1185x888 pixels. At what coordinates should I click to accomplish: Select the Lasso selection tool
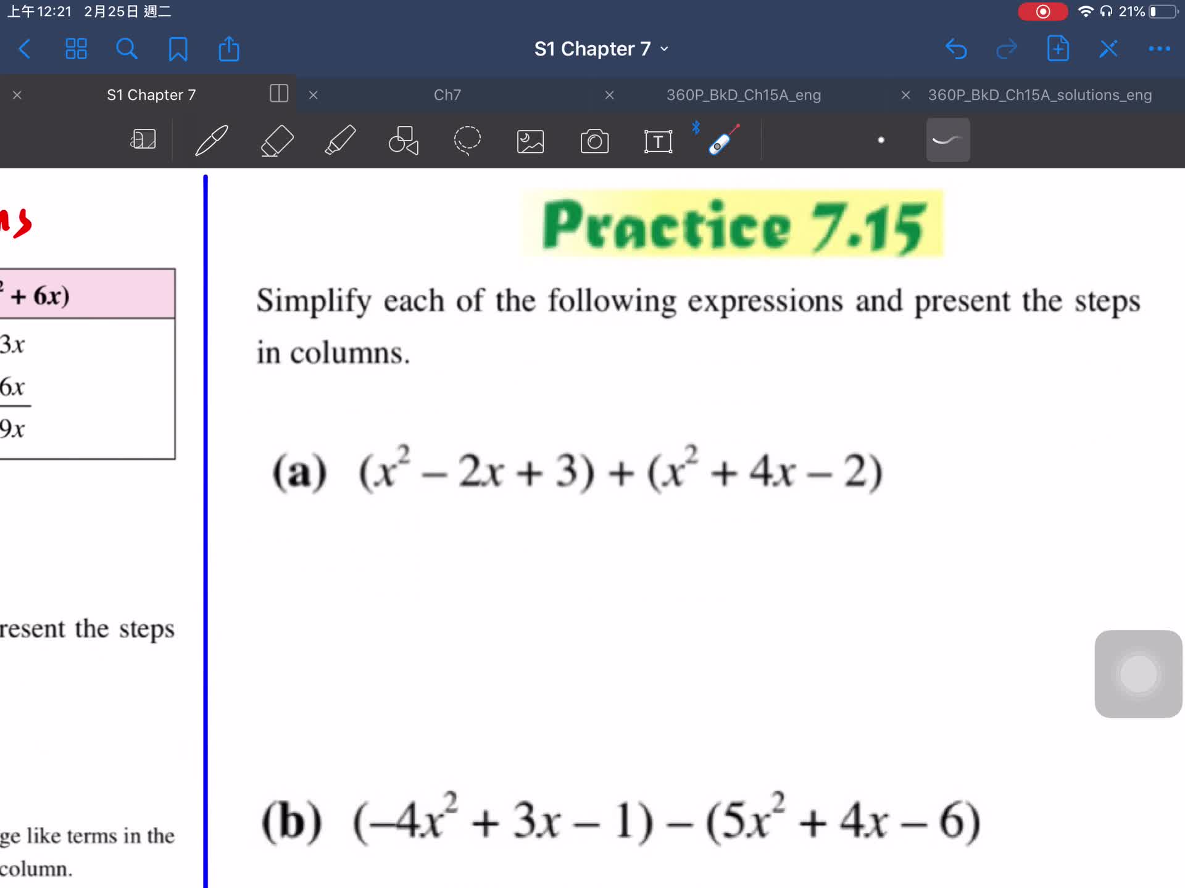pyautogui.click(x=467, y=141)
